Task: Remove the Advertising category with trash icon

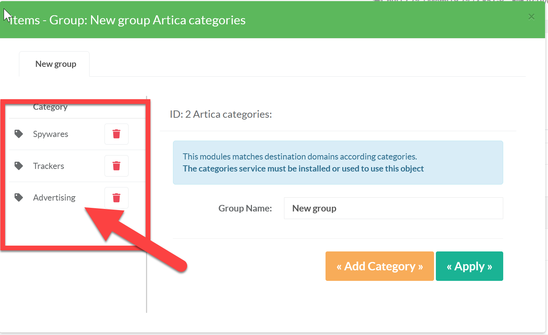Action: tap(117, 198)
